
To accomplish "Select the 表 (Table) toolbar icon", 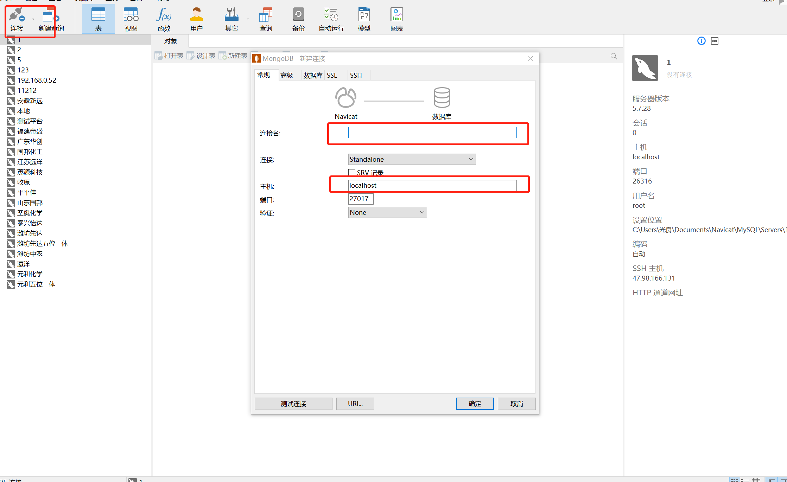I will [x=99, y=19].
